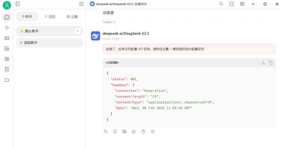Download the JSON code block
The width and height of the screenshot is (284, 149).
pyautogui.click(x=263, y=63)
